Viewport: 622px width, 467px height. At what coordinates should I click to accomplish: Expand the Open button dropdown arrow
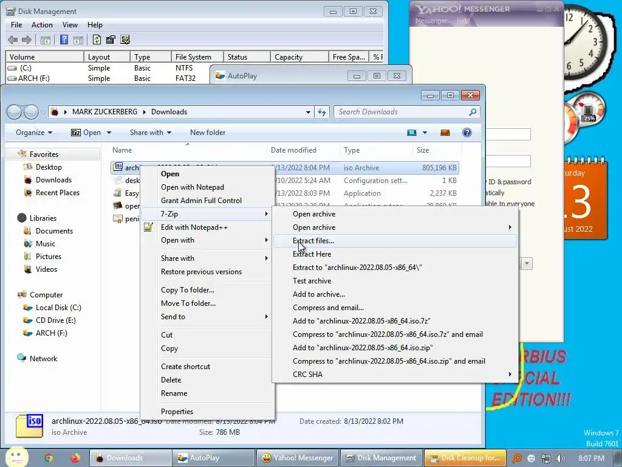(x=109, y=133)
